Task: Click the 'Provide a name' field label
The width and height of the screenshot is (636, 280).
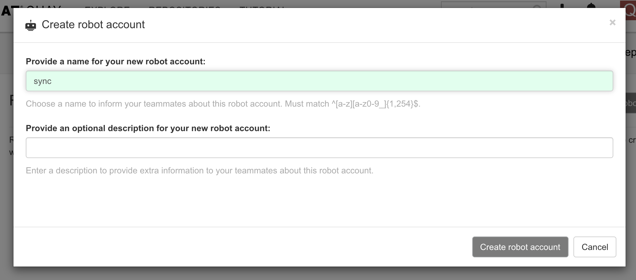Action: coord(115,62)
